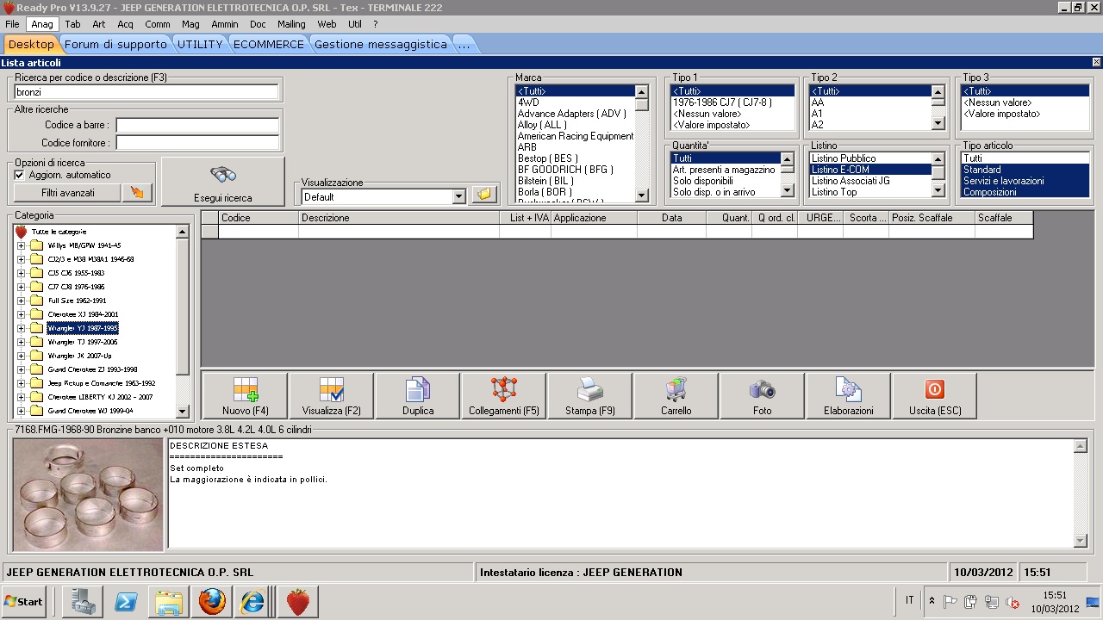The image size is (1103, 620).
Task: Switch to Ready Pro strawberry taskbar button
Action: point(298,601)
